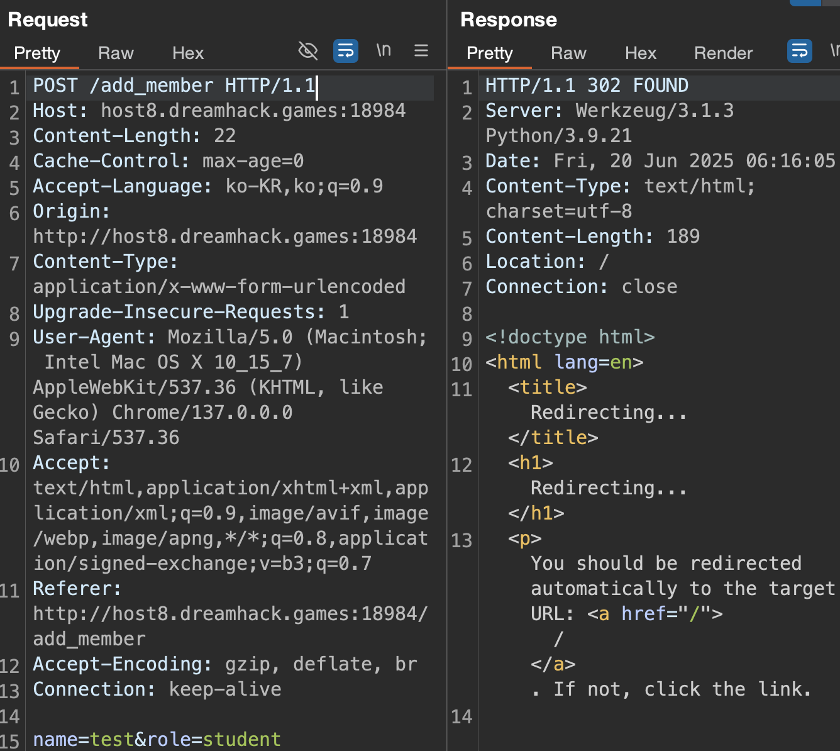Open the hamburger options menu in Request panel

tap(421, 50)
